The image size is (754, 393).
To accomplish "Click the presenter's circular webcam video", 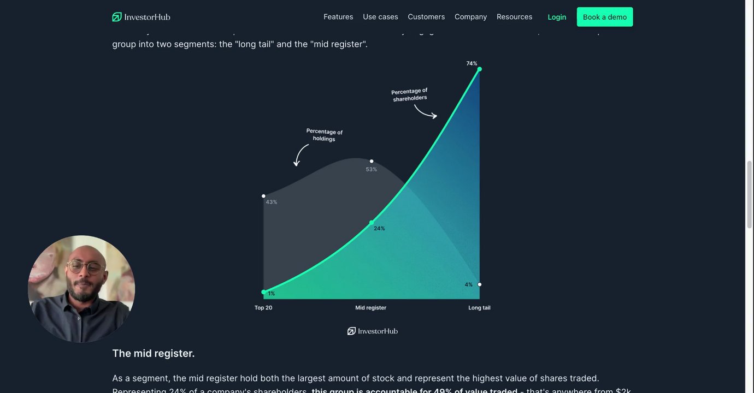I will (x=81, y=289).
